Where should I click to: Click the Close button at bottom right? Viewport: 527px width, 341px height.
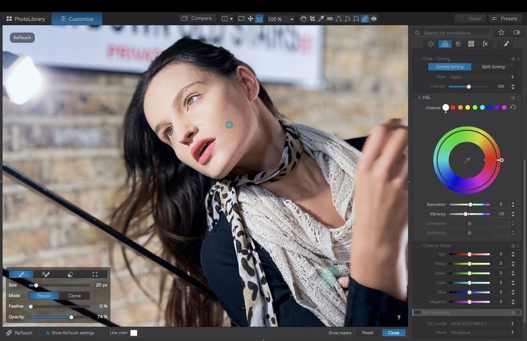click(393, 333)
